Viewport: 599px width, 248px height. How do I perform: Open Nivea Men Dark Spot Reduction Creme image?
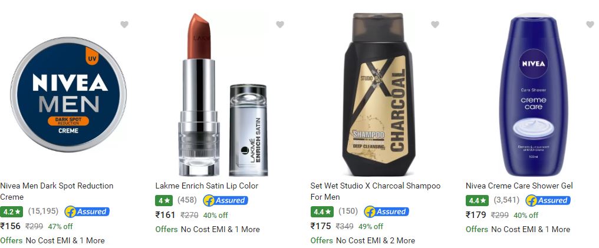[68, 95]
